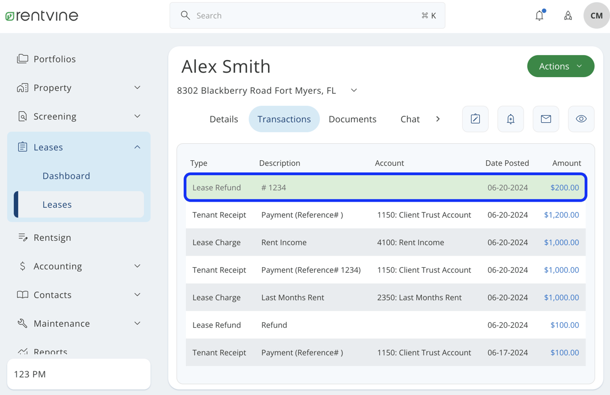
Task: Open the green Actions dropdown button
Action: (x=560, y=66)
